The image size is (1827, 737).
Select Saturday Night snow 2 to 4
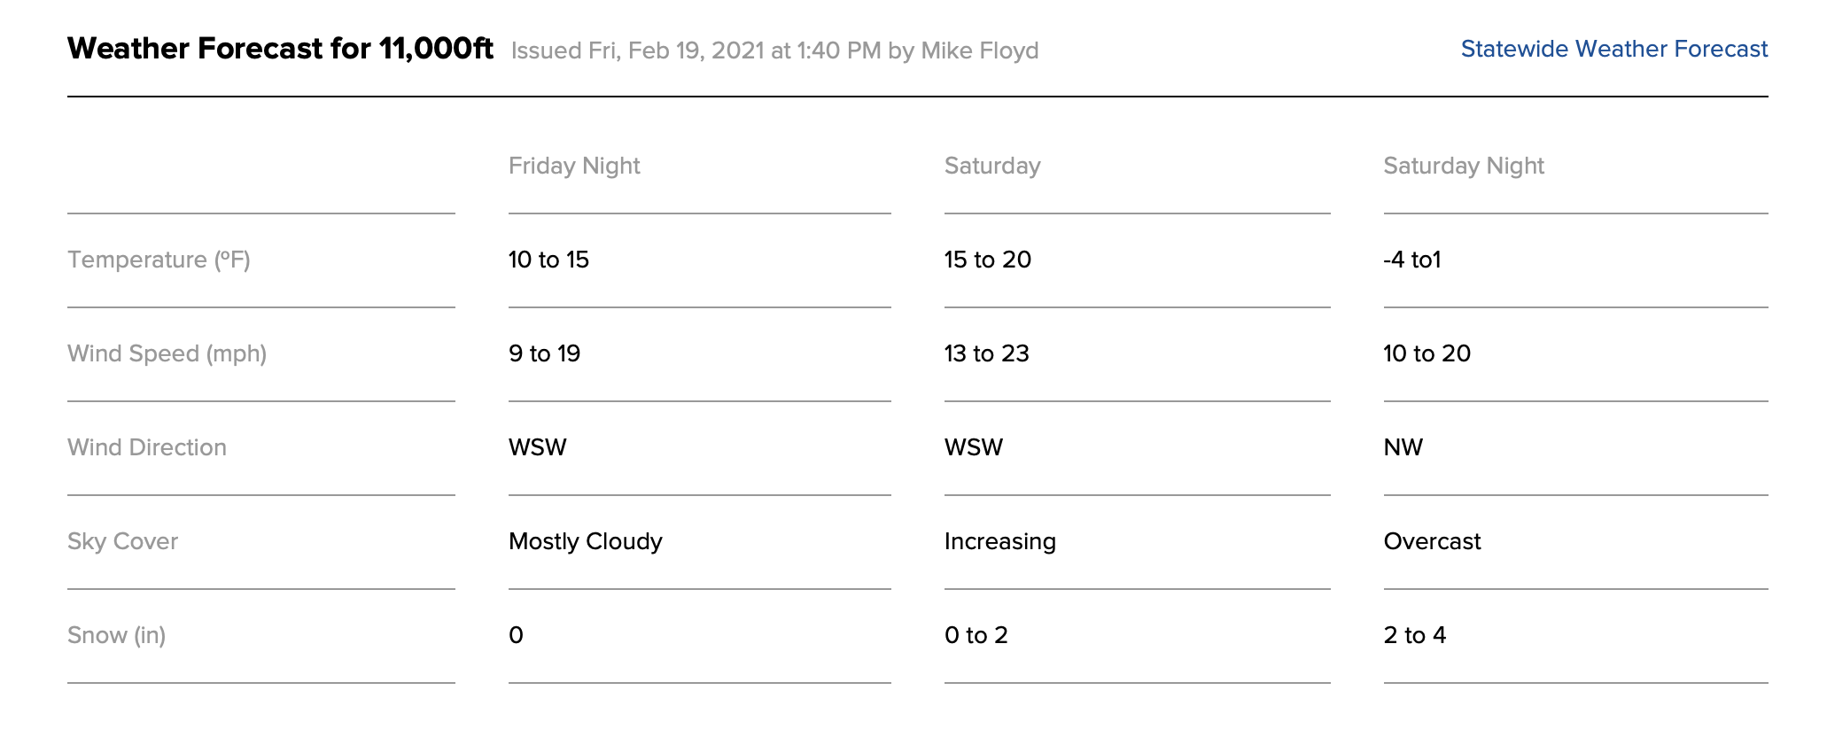click(x=1415, y=635)
